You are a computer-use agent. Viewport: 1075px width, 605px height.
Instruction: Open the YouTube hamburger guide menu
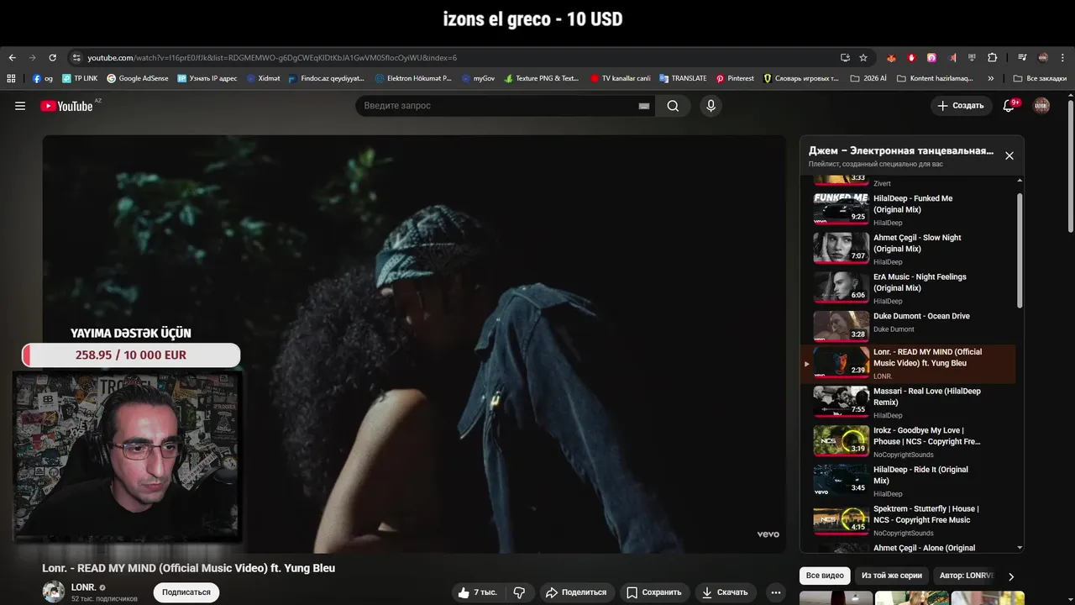(x=20, y=106)
